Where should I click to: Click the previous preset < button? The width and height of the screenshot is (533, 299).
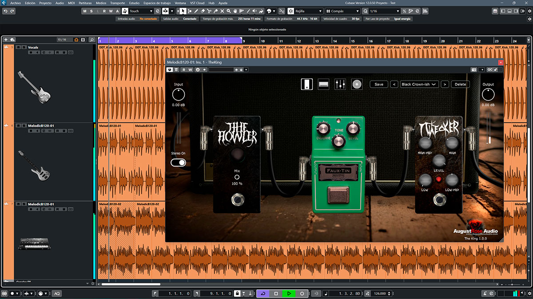(394, 84)
